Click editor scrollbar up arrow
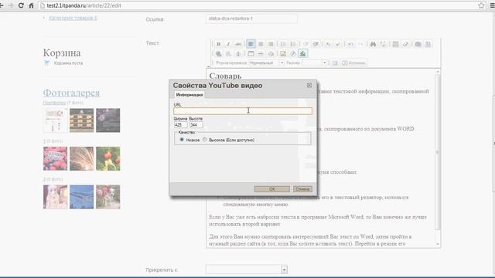The height and width of the screenshot is (278, 495). [438, 72]
